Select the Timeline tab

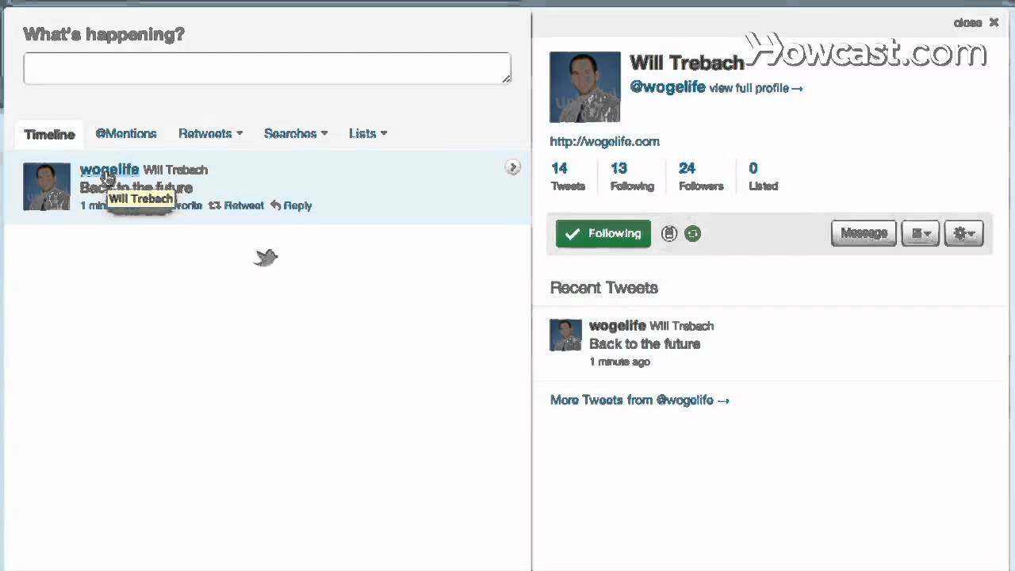(x=49, y=134)
